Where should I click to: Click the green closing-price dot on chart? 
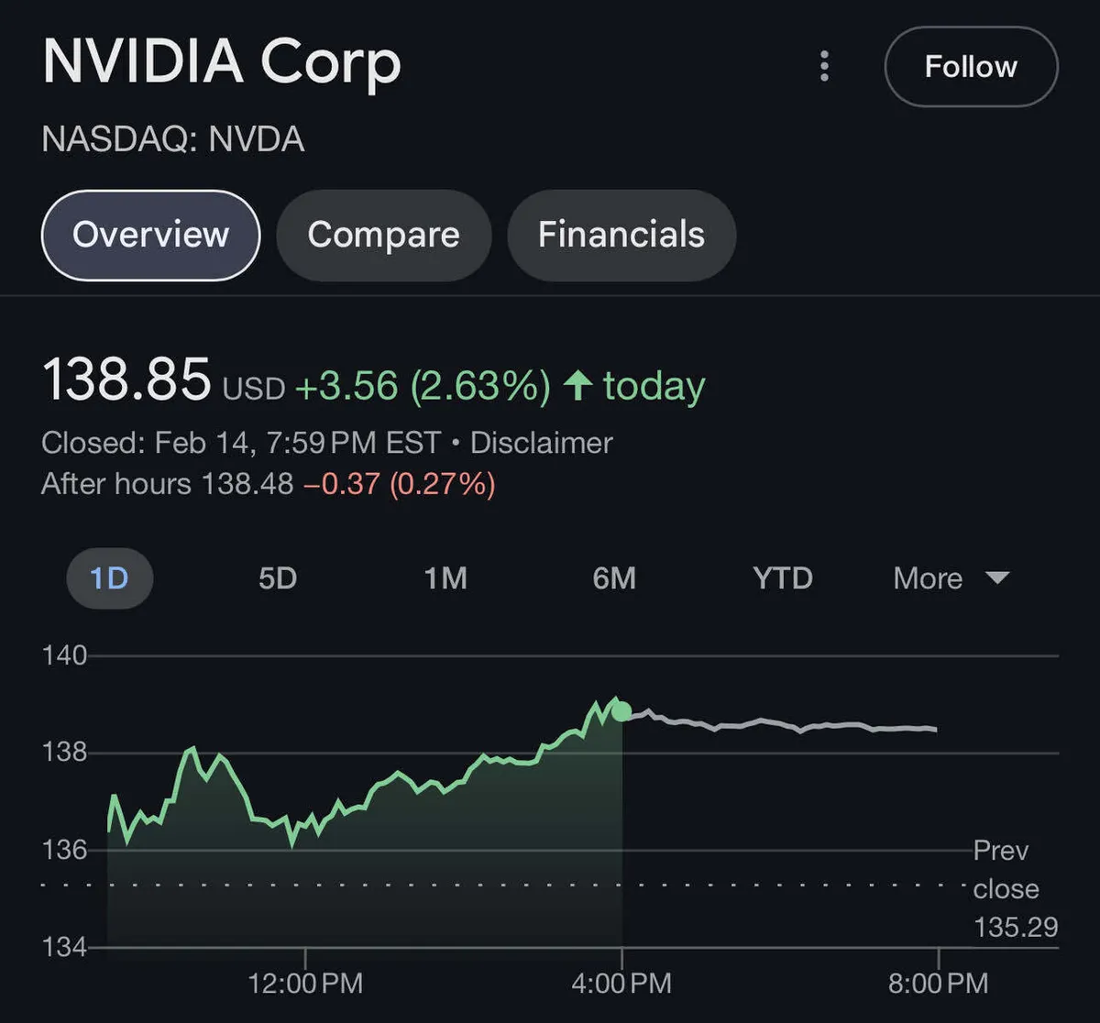pos(621,711)
